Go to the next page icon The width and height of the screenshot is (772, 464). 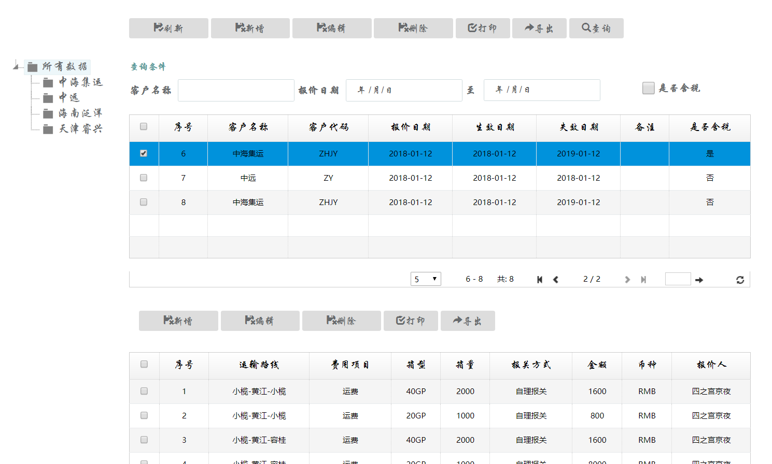627,280
